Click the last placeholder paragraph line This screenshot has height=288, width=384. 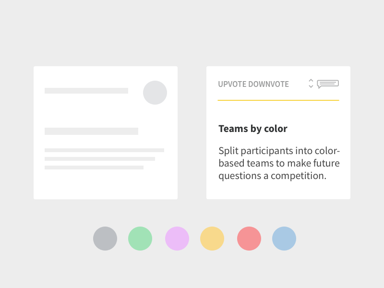pyautogui.click(x=94, y=168)
